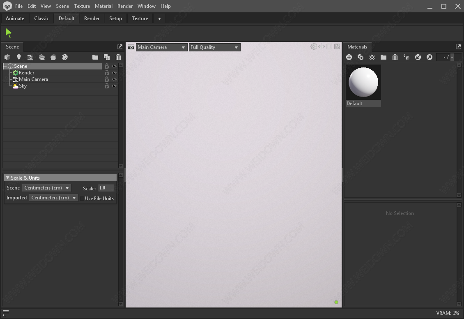The width and height of the screenshot is (464, 319).
Task: Collapse the Scale & Units section
Action: click(7, 178)
